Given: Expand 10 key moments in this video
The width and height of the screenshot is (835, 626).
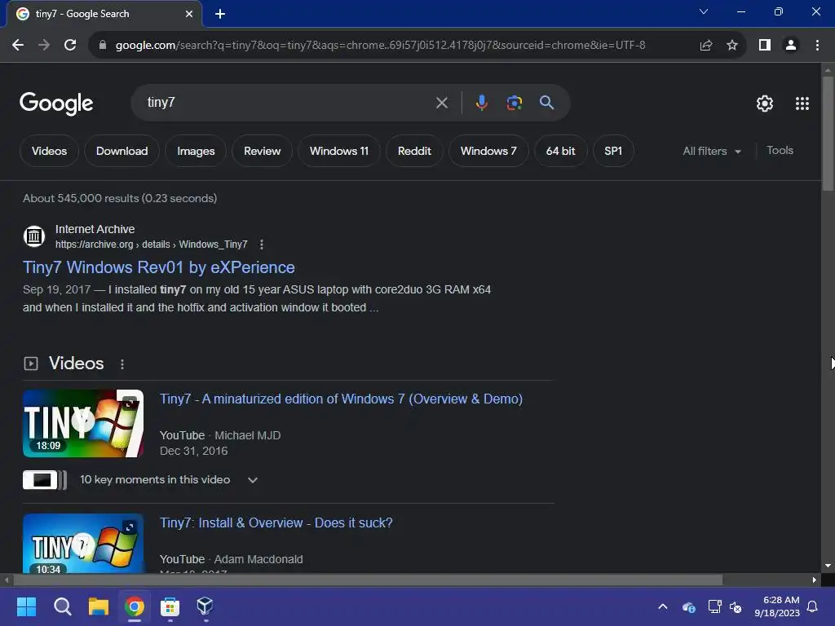Looking at the screenshot, I should [253, 480].
